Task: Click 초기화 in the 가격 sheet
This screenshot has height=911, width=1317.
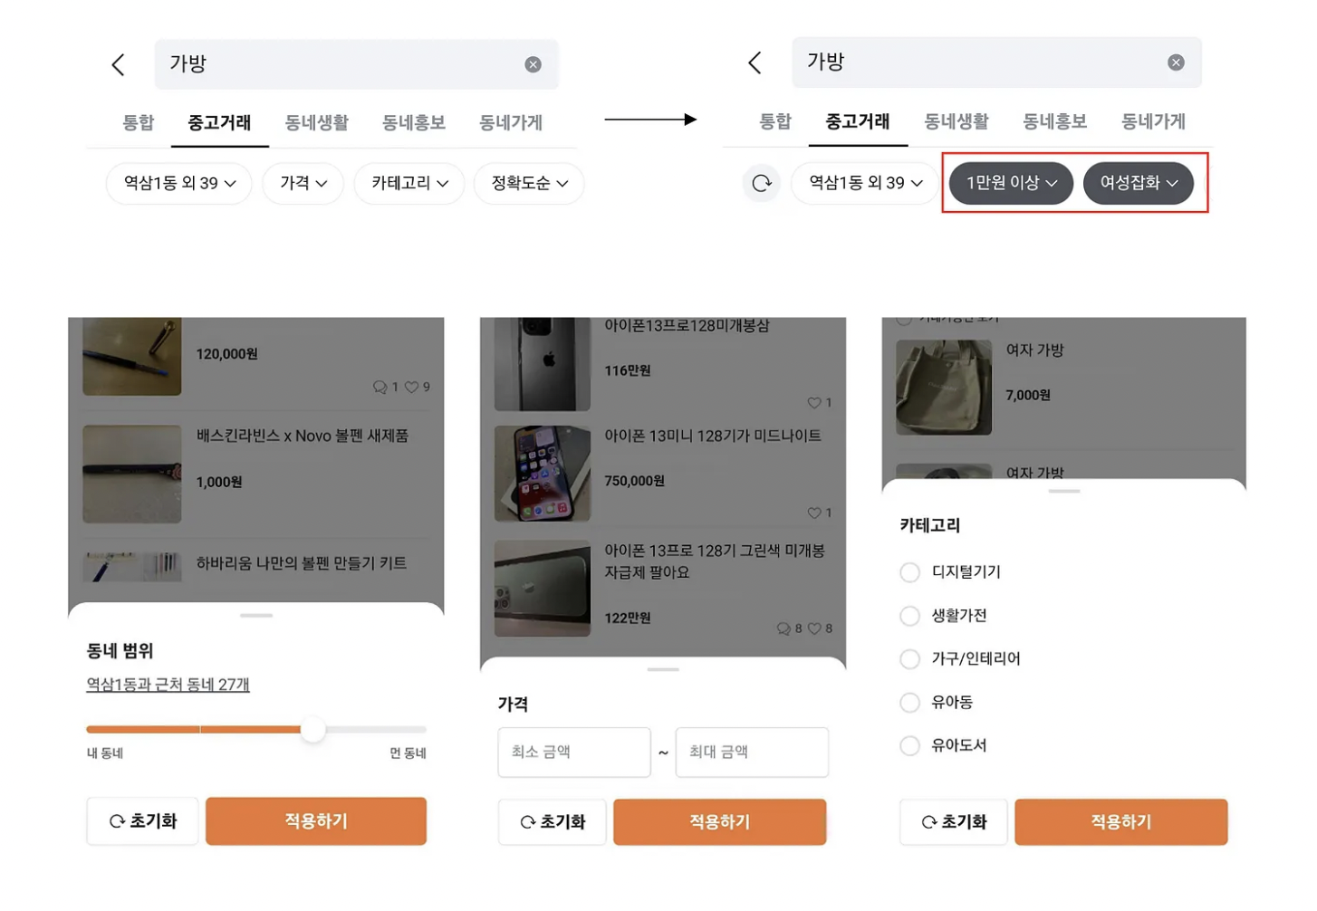Action: tap(552, 822)
